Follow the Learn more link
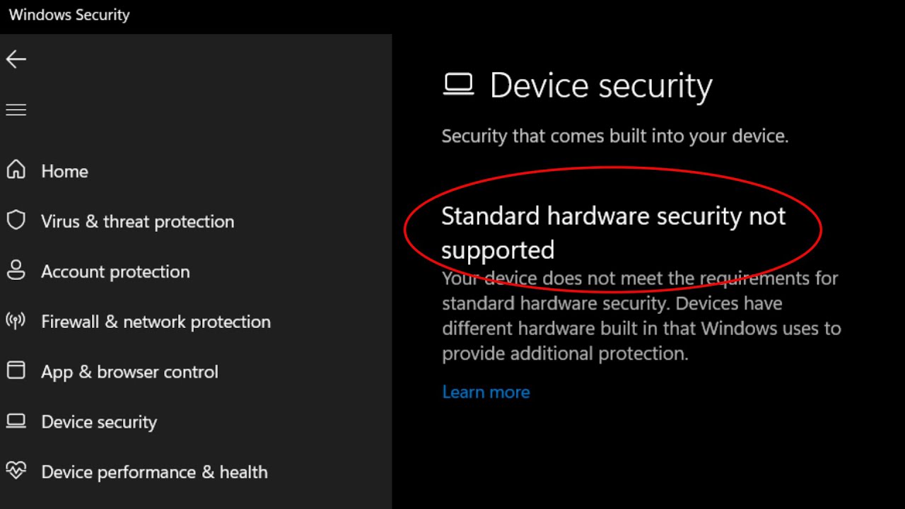 pyautogui.click(x=486, y=392)
